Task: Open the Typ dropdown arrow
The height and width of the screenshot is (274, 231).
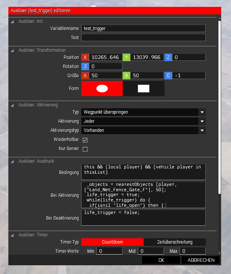Action: [202, 112]
